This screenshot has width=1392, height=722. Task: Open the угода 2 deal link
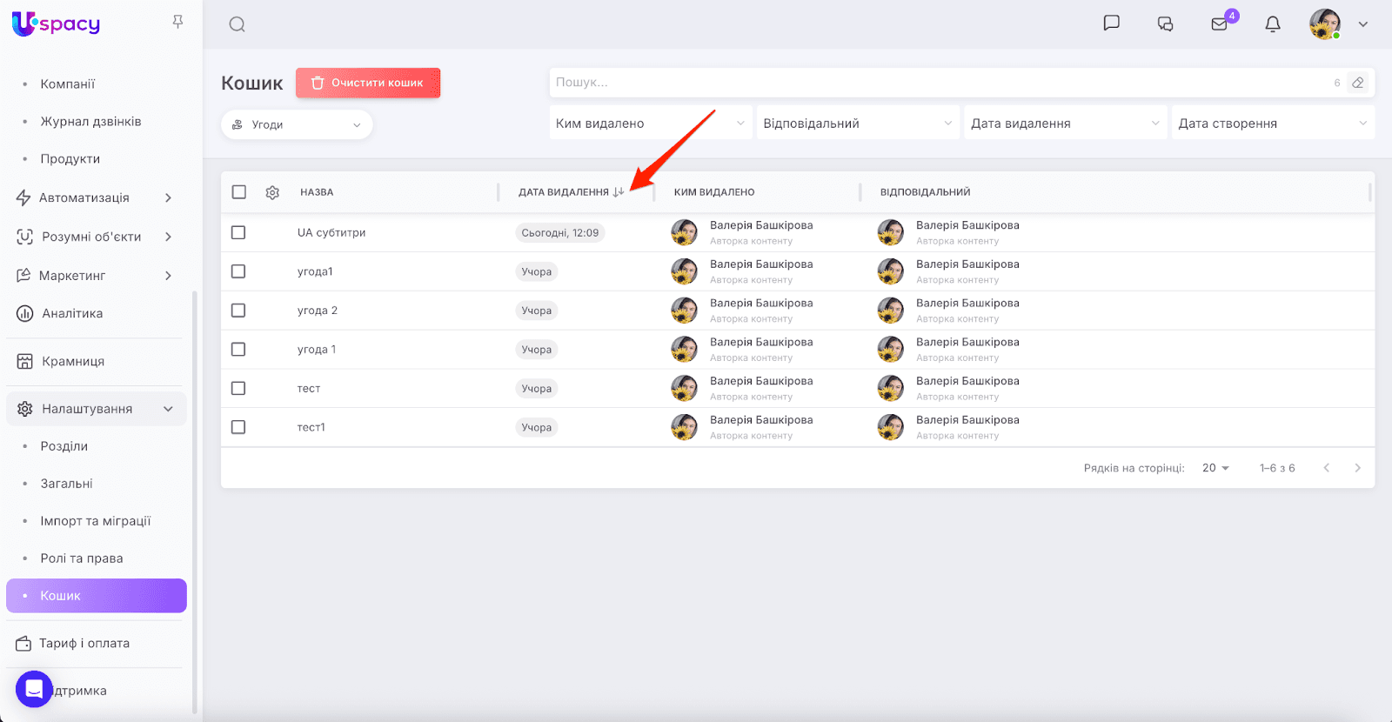pyautogui.click(x=318, y=311)
